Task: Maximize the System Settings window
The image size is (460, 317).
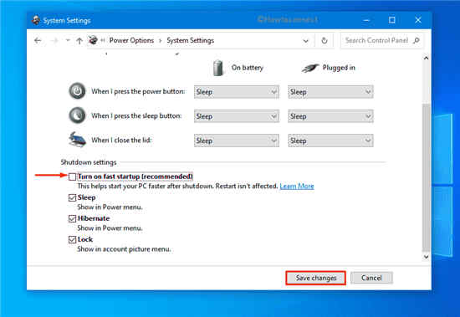Action: point(392,20)
